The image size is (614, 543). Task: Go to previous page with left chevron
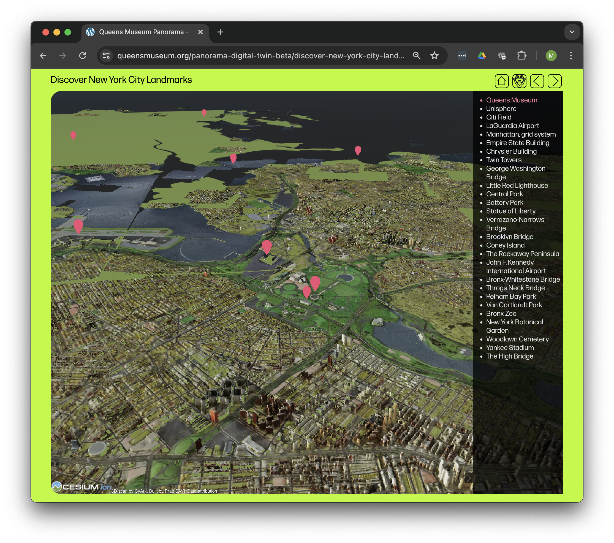(x=537, y=81)
